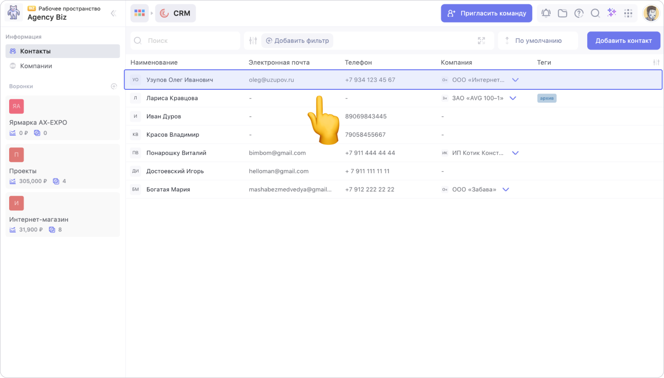Select Контакты in the sidebar
664x378 pixels.
coord(35,51)
